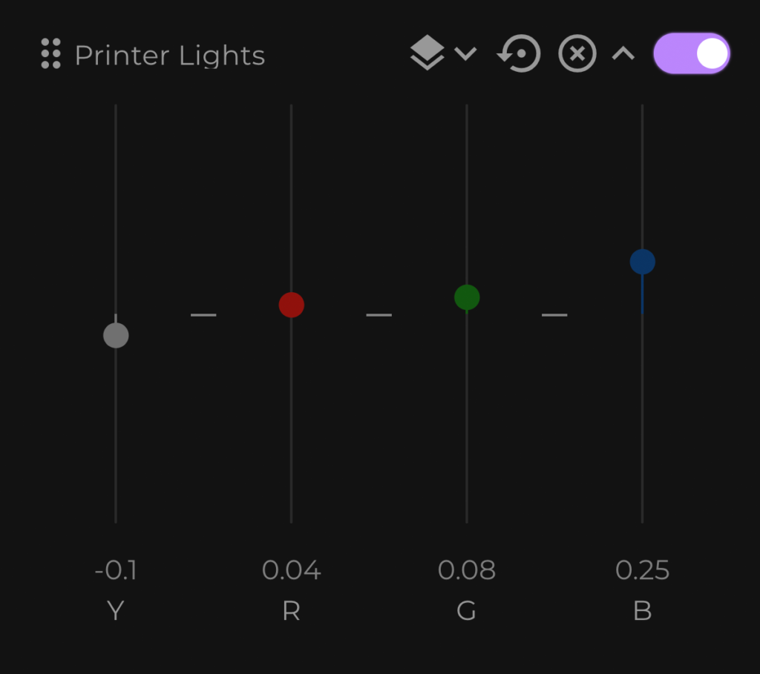Click the dash marker between R and G

pos(379,314)
